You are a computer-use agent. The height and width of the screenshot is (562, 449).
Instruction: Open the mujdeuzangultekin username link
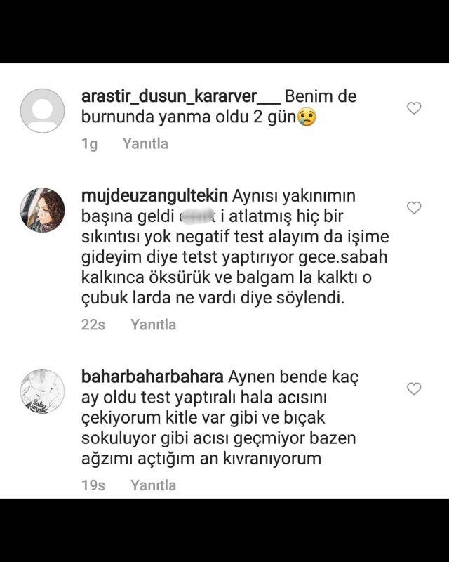[154, 196]
